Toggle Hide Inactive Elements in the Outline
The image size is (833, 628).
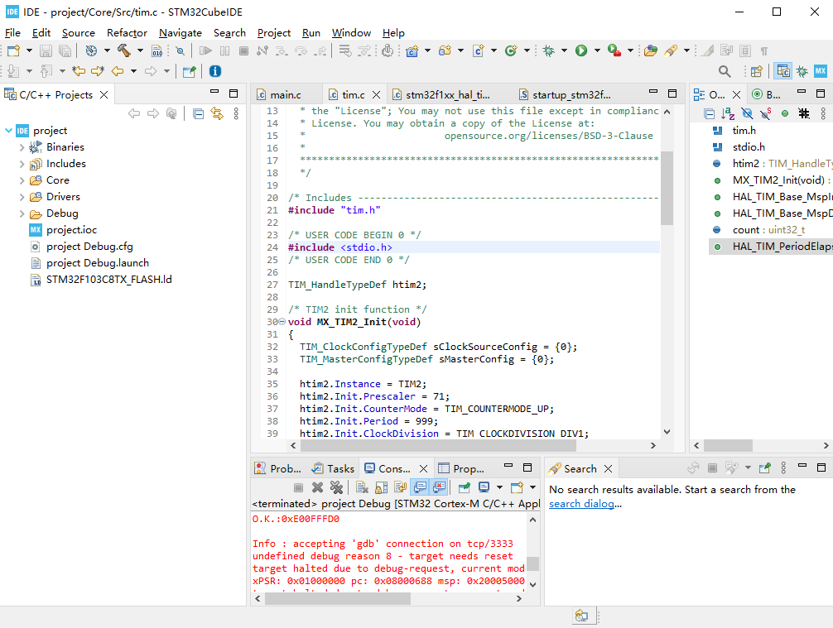tap(804, 113)
